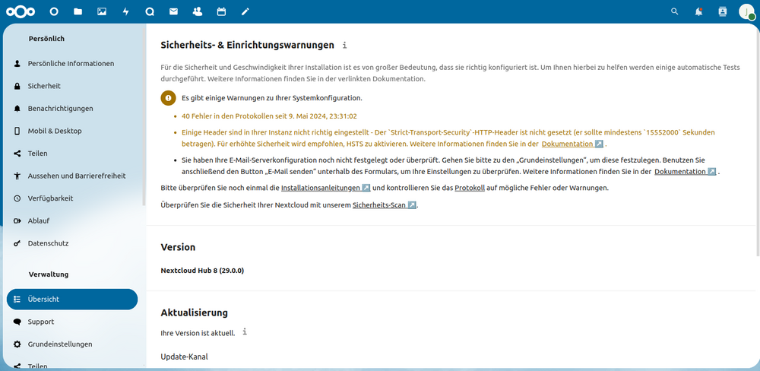
Task: Open the Notes pencil icon
Action: tap(245, 11)
